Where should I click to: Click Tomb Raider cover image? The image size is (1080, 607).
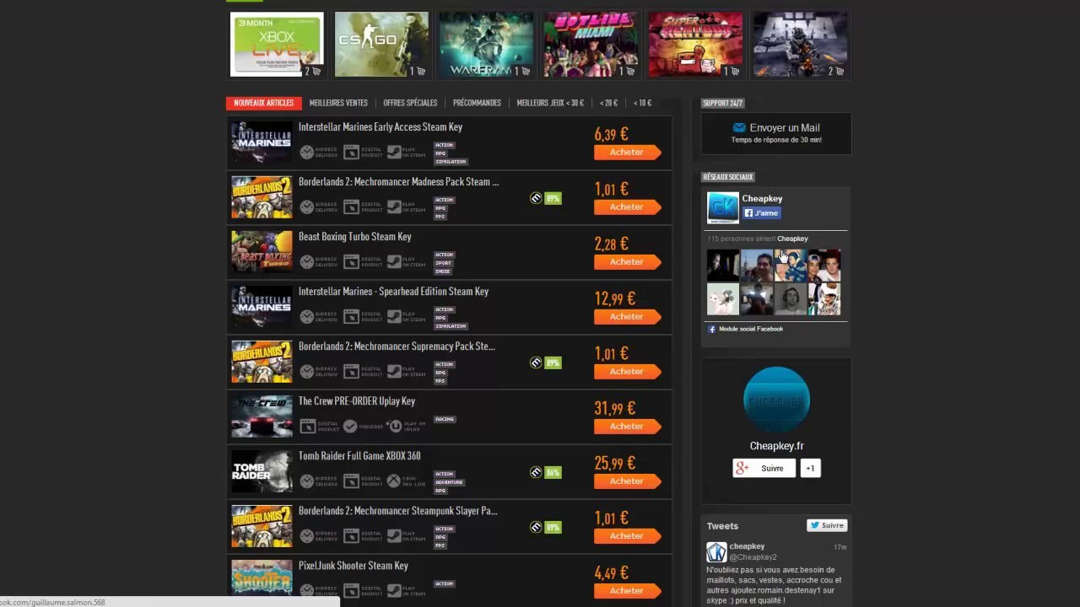point(262,471)
